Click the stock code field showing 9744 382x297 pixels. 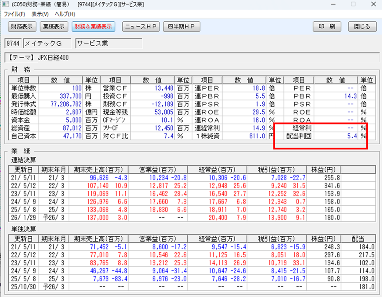pos(12,43)
